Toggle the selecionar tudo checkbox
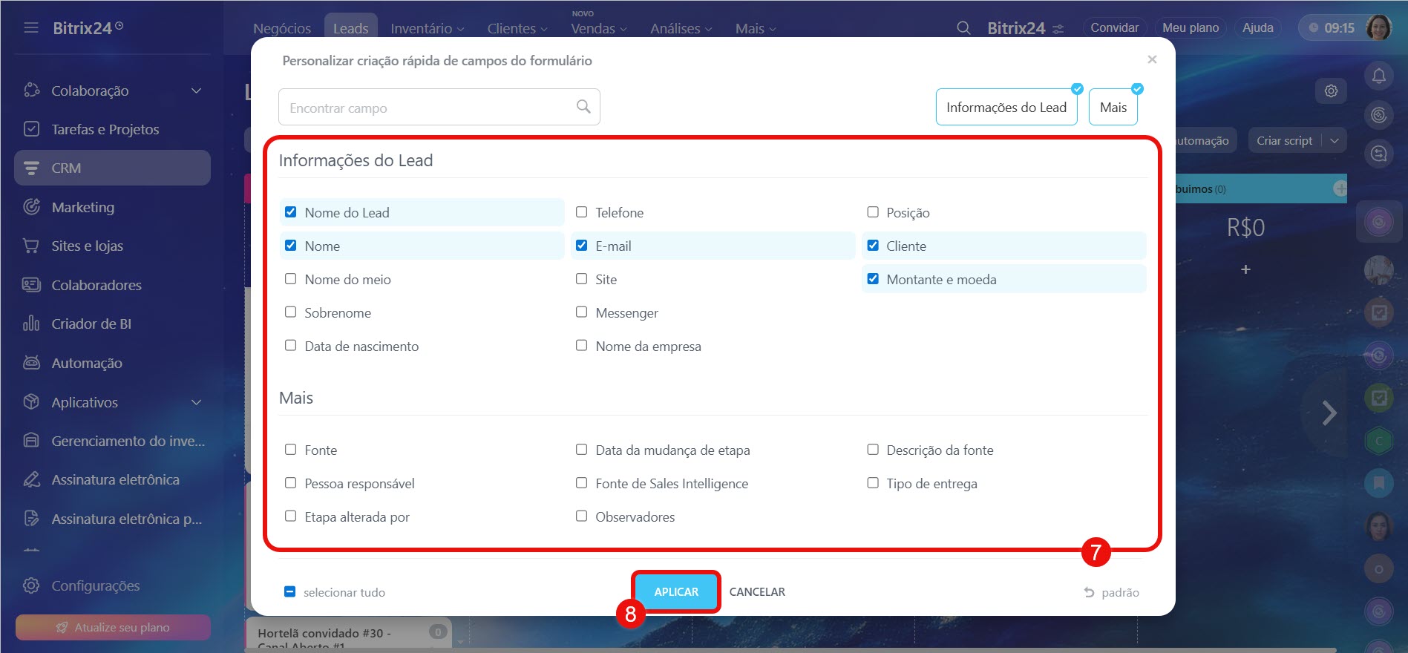The height and width of the screenshot is (653, 1408). (x=290, y=591)
